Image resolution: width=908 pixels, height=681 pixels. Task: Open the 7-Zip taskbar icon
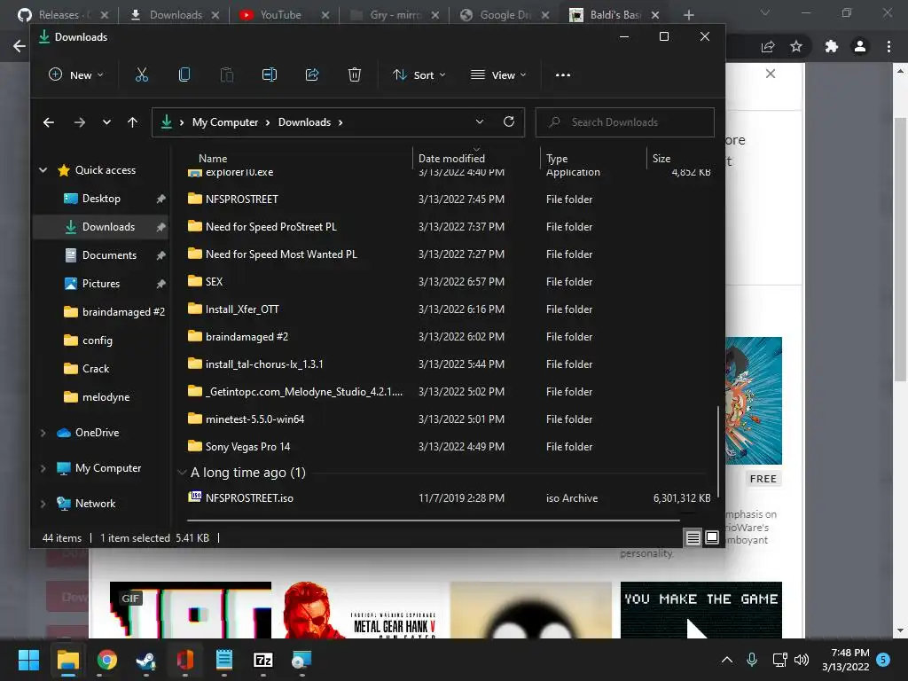(262, 660)
